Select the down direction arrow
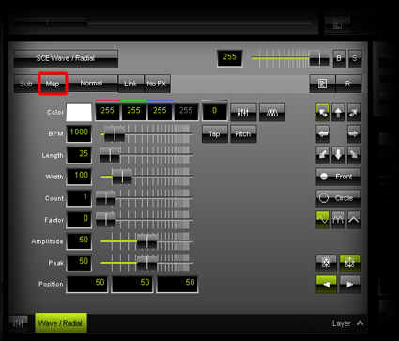Screen dimensions: 399x341 point(338,155)
